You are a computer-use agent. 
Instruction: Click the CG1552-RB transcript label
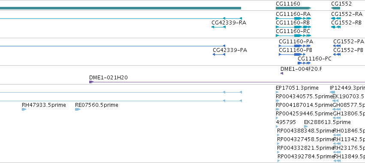click(346, 23)
